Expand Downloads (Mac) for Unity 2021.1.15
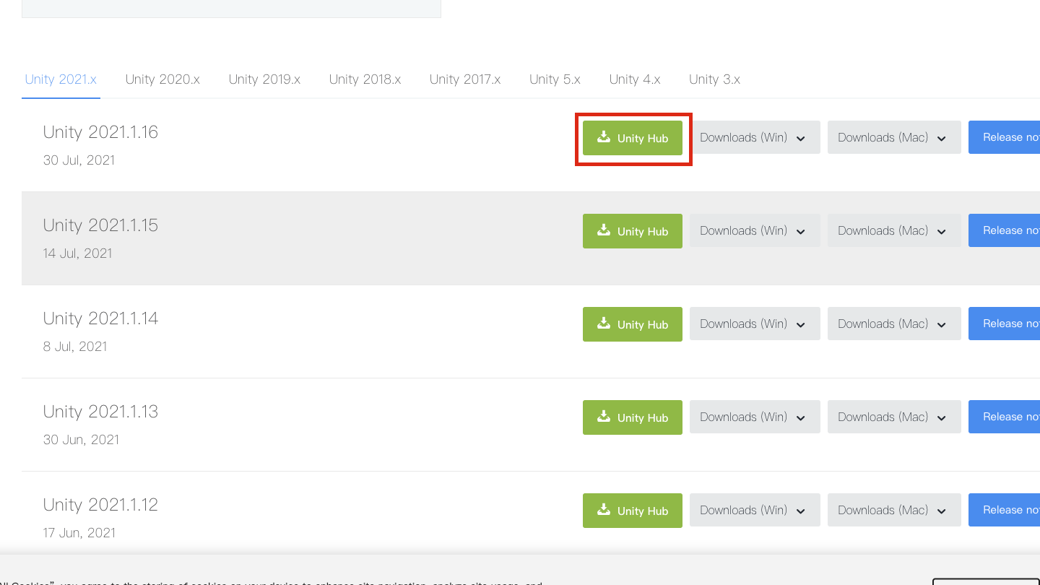The height and width of the screenshot is (585, 1040). (x=894, y=230)
